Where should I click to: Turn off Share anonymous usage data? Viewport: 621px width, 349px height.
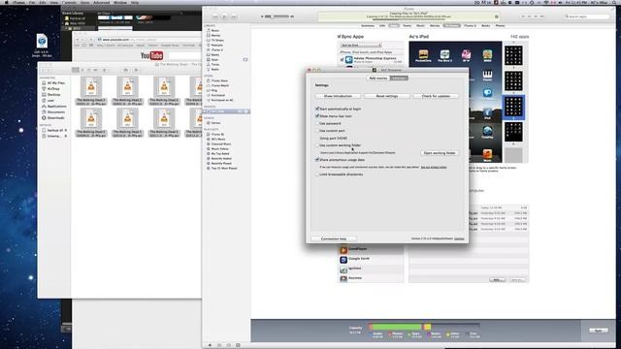point(317,160)
